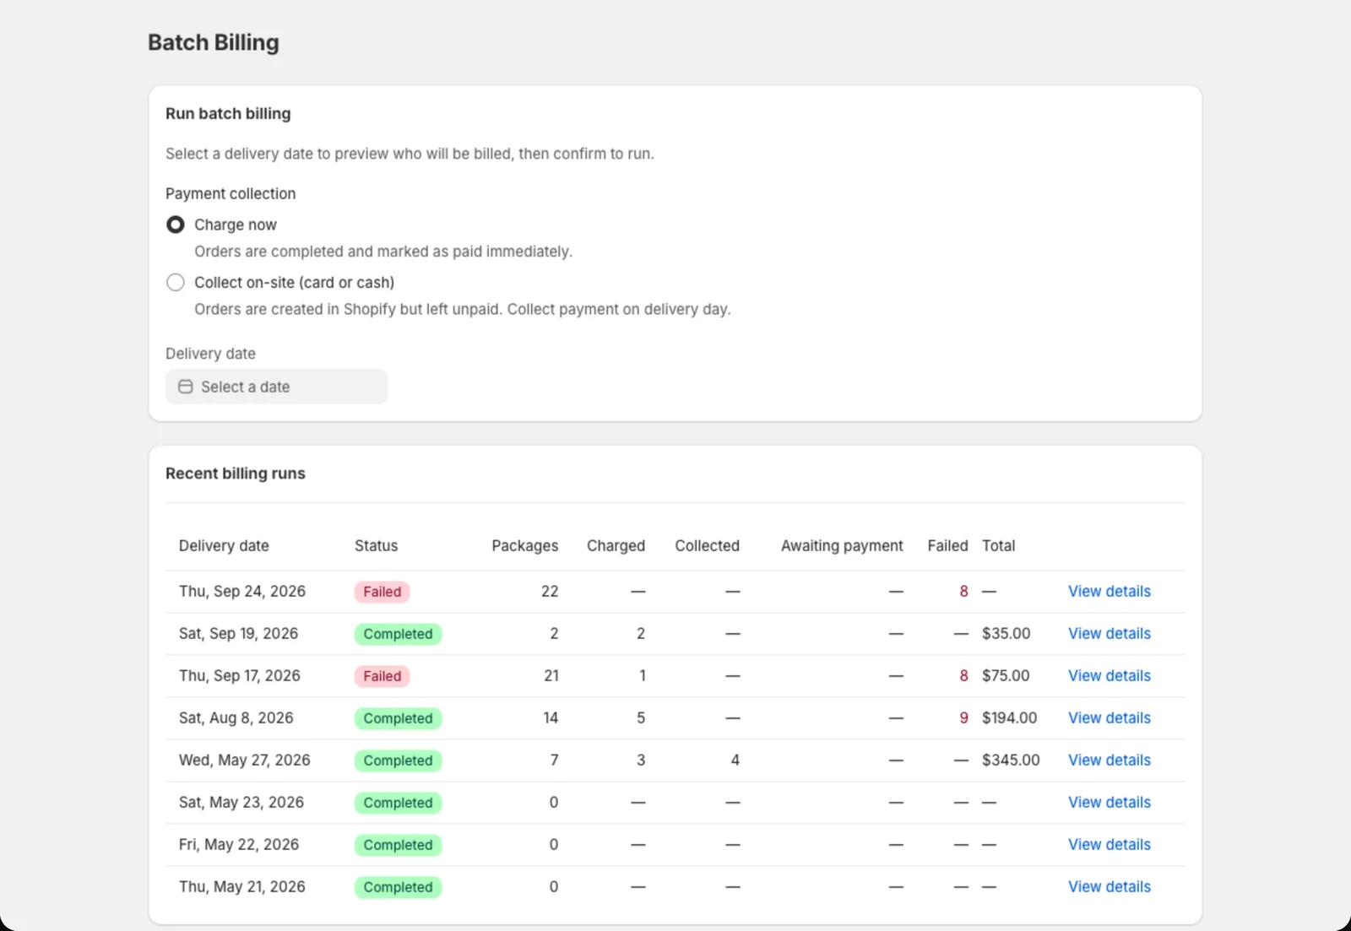View details for Sat, Aug 8, 2026 run
This screenshot has width=1351, height=931.
click(1109, 718)
